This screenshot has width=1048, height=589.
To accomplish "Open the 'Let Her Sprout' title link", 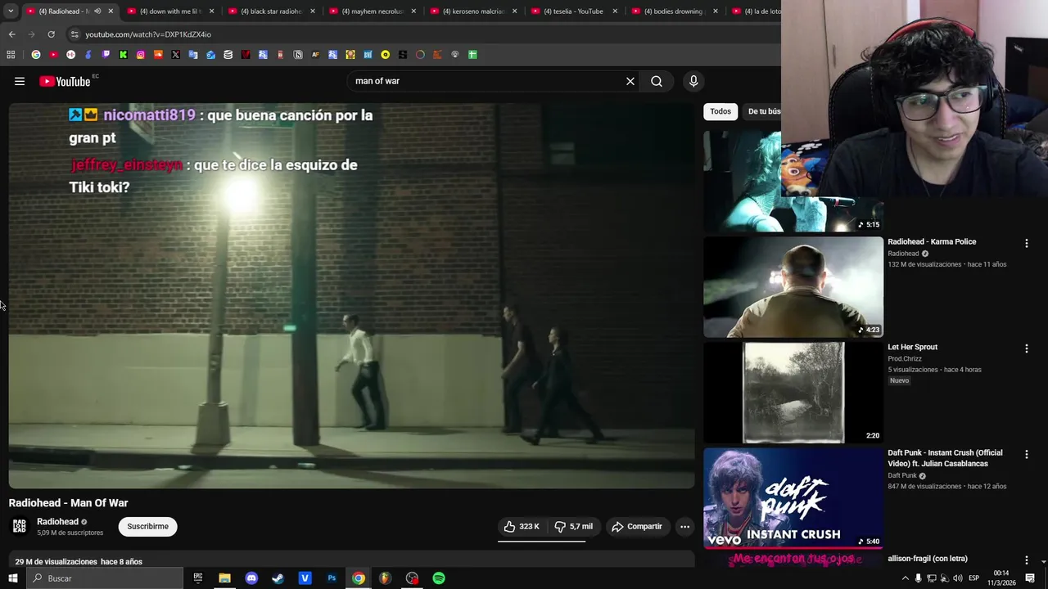I will tap(913, 347).
